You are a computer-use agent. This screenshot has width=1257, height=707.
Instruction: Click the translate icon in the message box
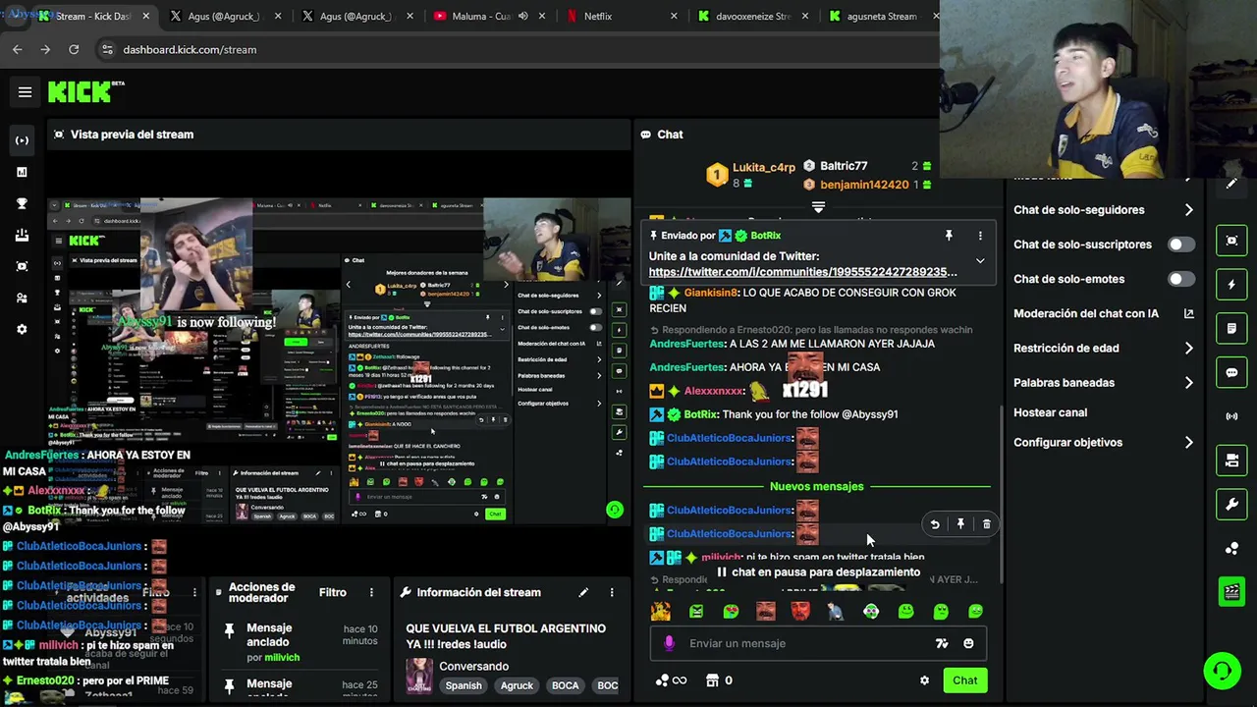pos(942,643)
